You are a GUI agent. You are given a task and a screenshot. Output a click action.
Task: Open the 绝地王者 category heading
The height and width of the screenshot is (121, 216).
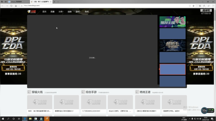pos(145,92)
